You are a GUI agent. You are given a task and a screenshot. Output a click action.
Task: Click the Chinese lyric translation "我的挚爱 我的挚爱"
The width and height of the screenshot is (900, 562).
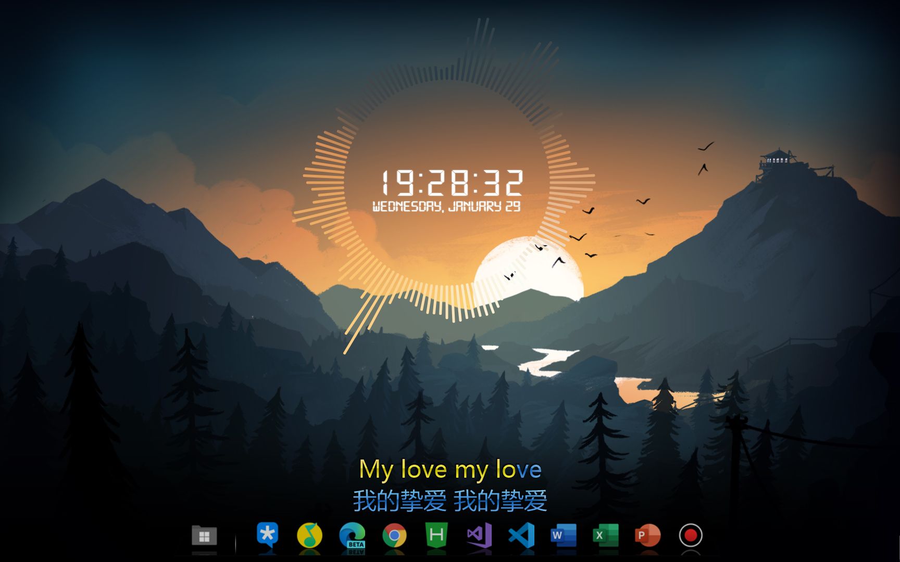[x=450, y=501]
